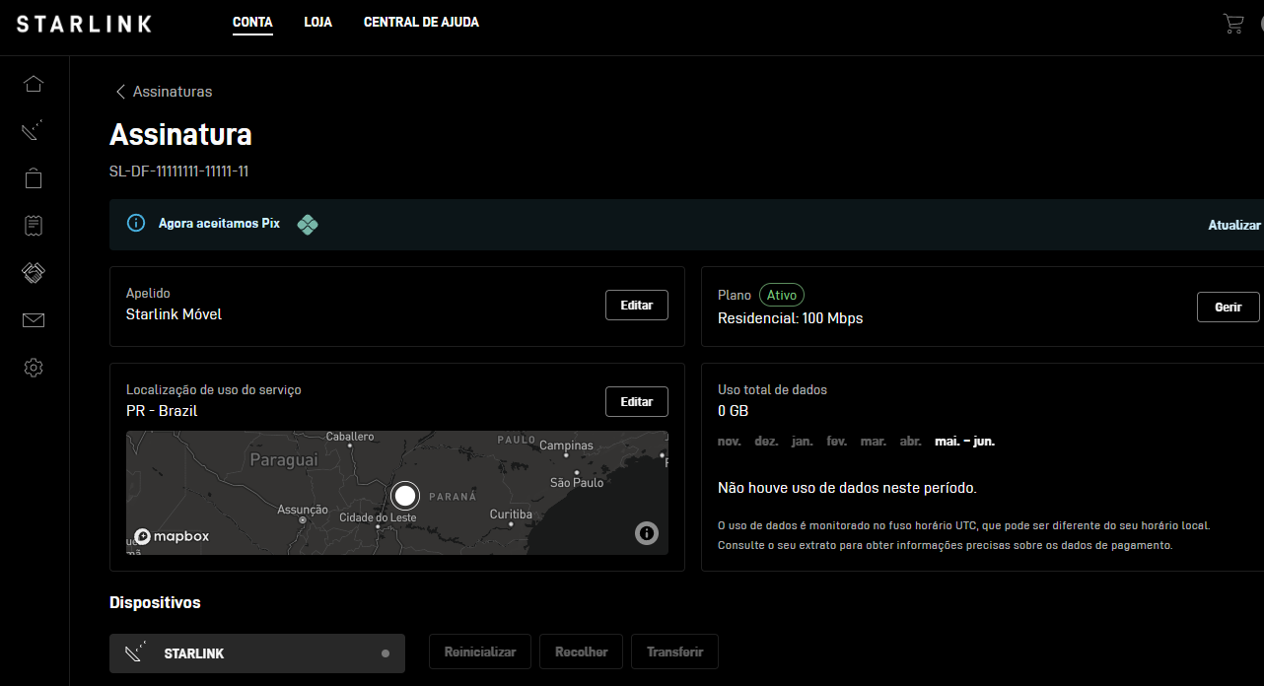
Task: Open the billing receipt sidebar icon
Action: pyautogui.click(x=34, y=225)
